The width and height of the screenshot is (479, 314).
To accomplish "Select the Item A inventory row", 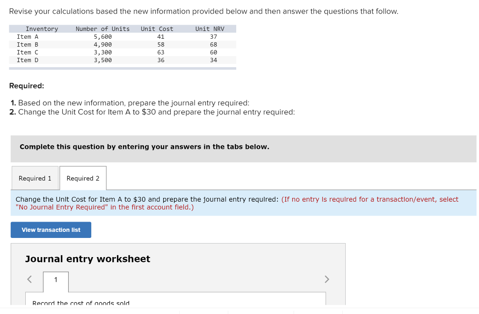I will [122, 36].
